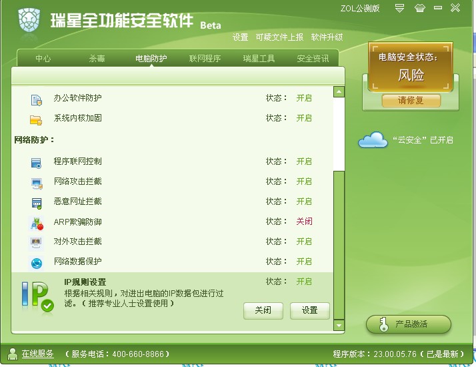Click the ZOL公测版 label
Viewport: 476px width, 367px height.
click(x=360, y=9)
